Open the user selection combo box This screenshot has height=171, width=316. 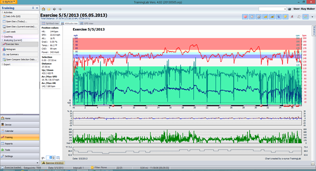[x=273, y=9]
